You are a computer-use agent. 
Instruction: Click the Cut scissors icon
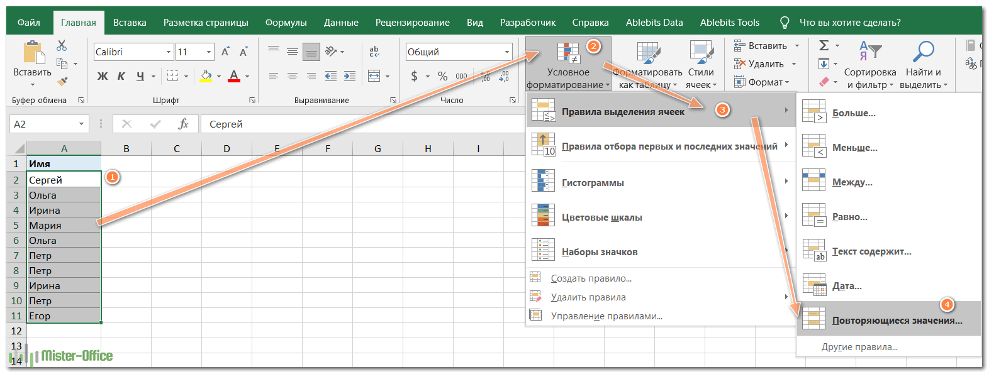coord(62,46)
